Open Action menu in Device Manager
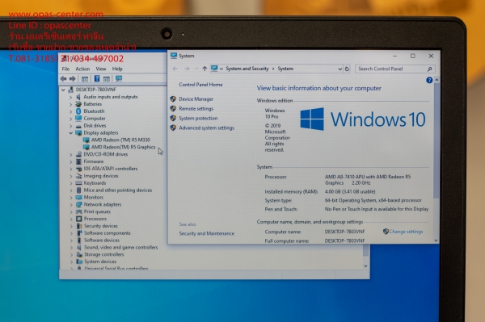The width and height of the screenshot is (485, 322). coord(82,69)
